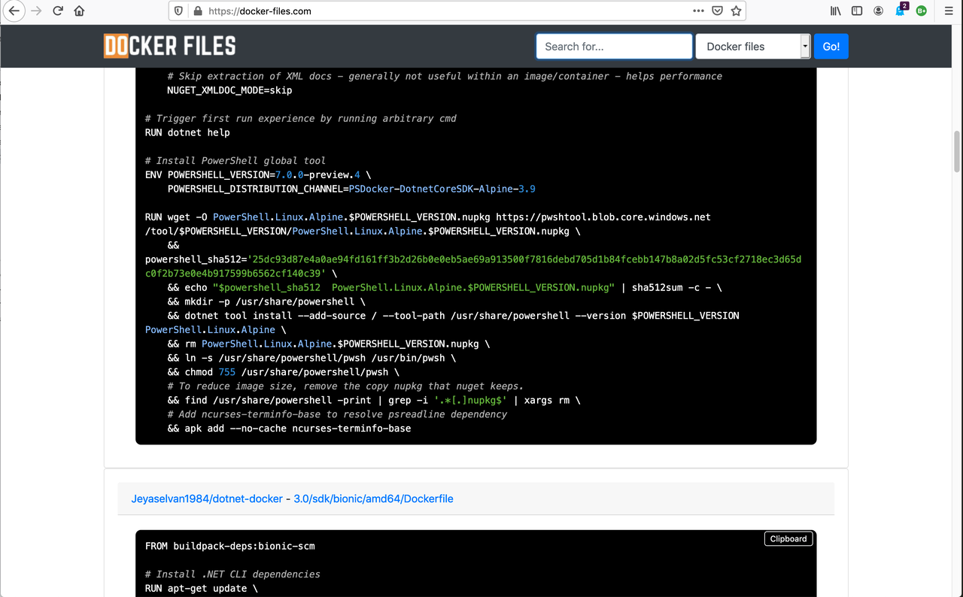Click the Clipboard copy button
This screenshot has height=597, width=963.
click(x=788, y=538)
